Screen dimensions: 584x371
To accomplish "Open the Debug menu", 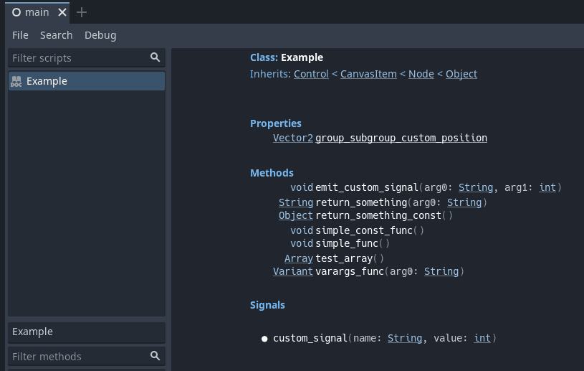I will (100, 35).
